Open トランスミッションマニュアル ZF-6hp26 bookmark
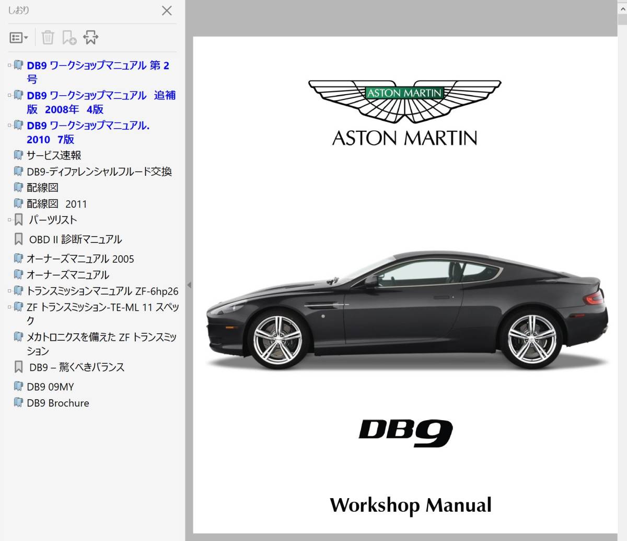This screenshot has width=627, height=541. (x=102, y=291)
